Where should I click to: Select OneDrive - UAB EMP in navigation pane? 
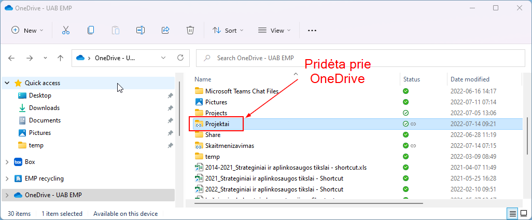point(53,195)
